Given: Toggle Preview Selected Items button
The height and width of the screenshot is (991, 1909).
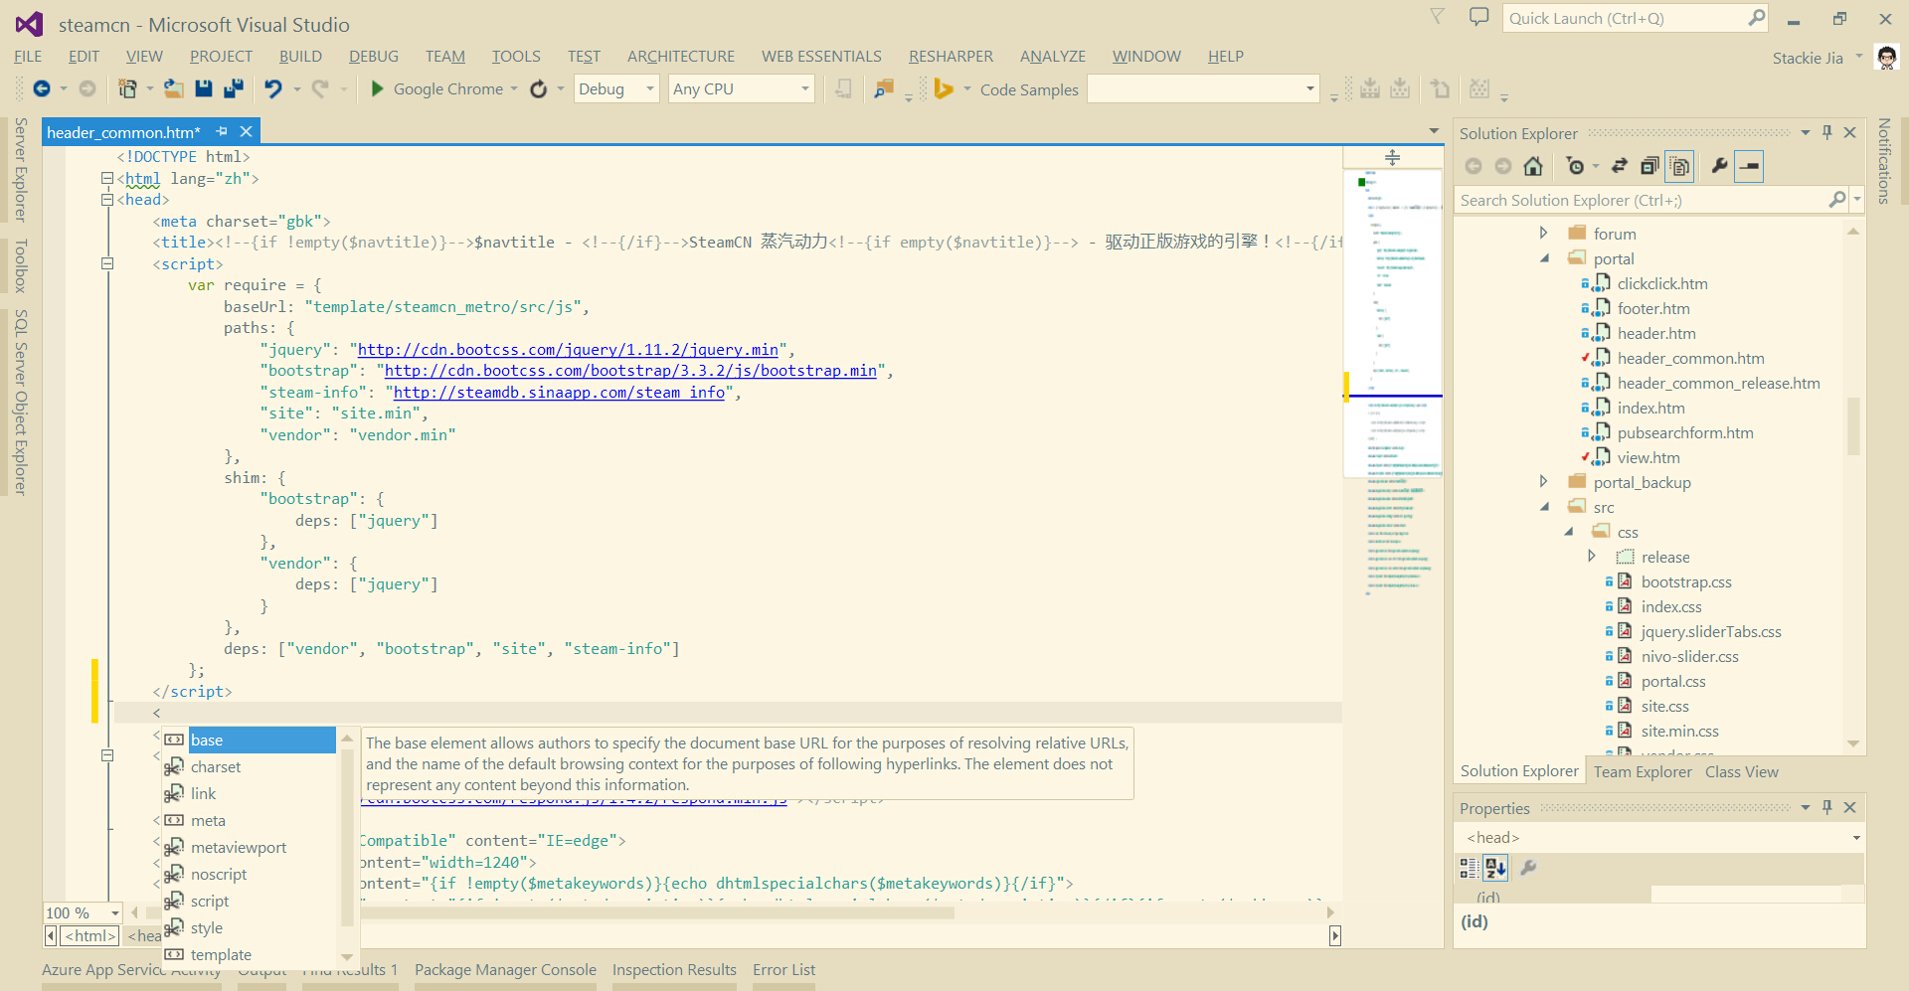Looking at the screenshot, I should pos(1749,167).
